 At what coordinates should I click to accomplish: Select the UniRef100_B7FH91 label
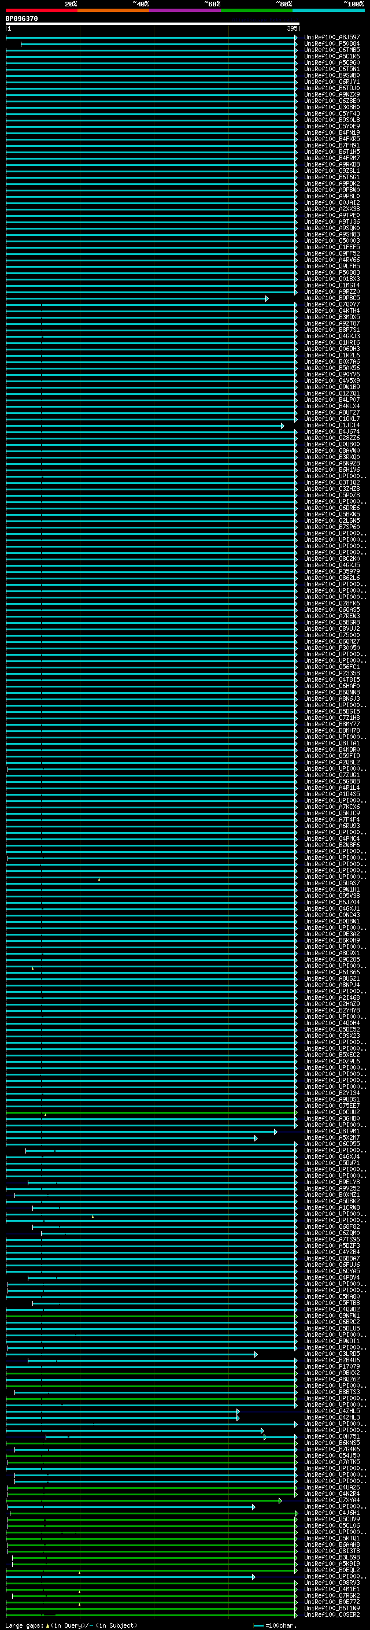[332, 146]
